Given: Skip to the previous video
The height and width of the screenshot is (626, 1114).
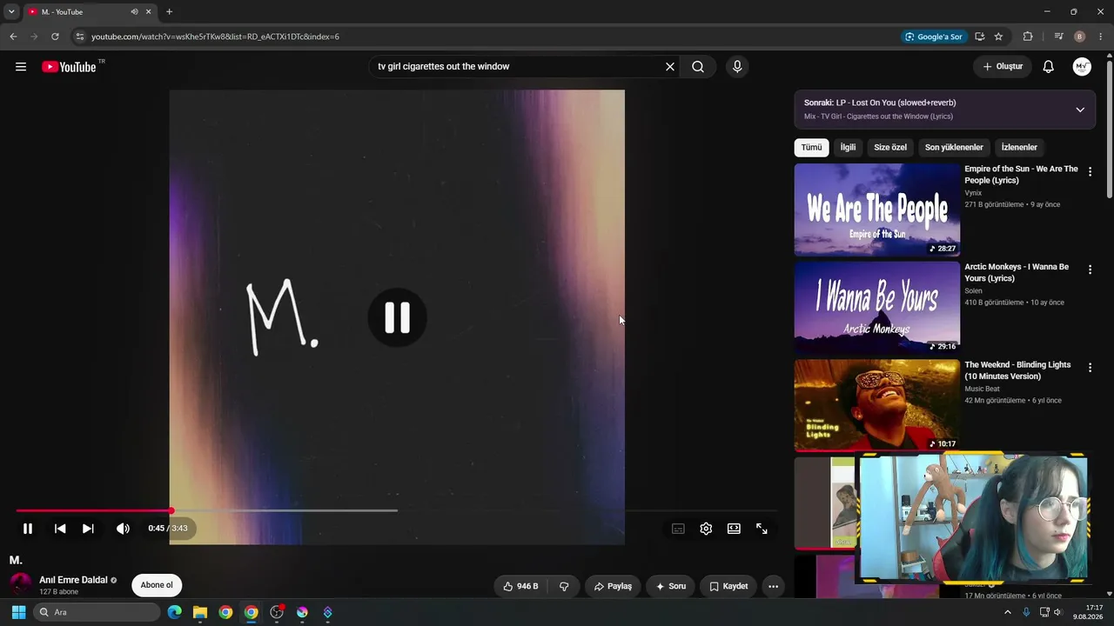Looking at the screenshot, I should click(x=60, y=529).
